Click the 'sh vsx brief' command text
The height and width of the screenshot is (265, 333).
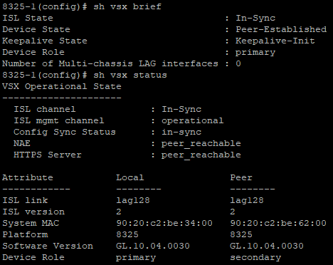127,6
